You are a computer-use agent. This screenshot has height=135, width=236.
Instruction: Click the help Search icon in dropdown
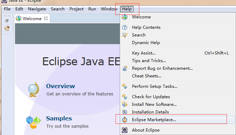pos(125,35)
